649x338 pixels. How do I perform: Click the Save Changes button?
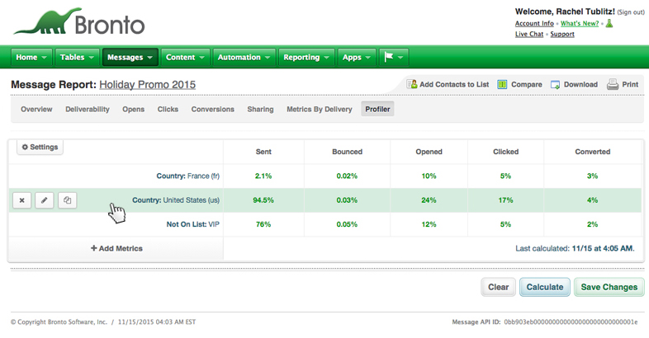pyautogui.click(x=609, y=287)
